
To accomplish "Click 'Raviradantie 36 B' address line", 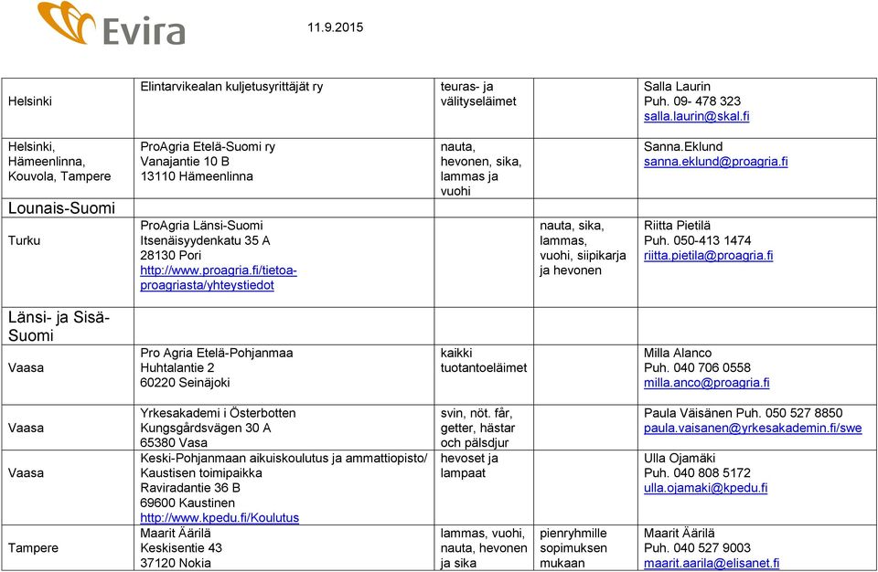I will pos(190,488).
